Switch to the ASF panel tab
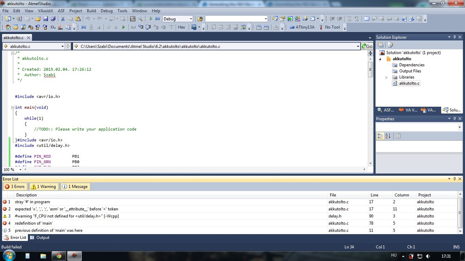 [386, 110]
